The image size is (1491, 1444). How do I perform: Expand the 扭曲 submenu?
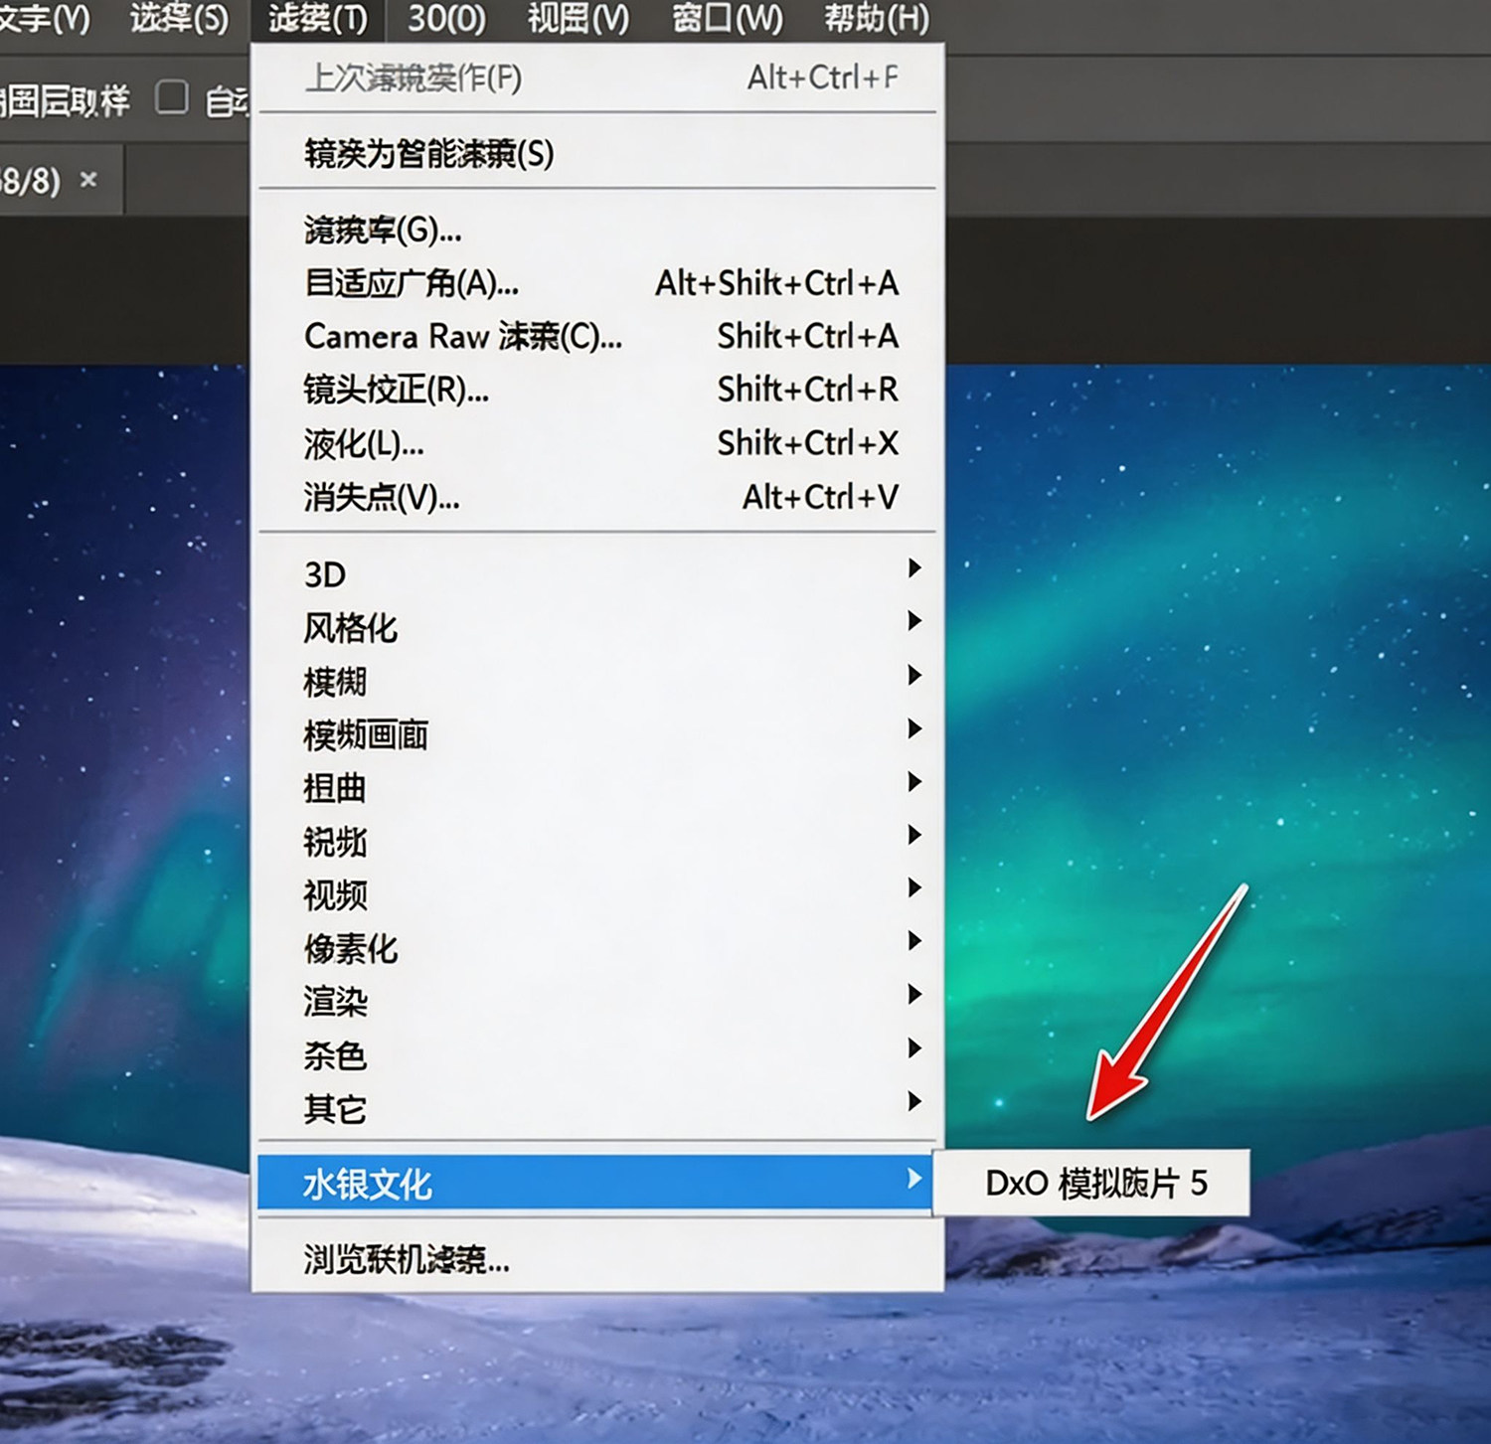pos(596,787)
